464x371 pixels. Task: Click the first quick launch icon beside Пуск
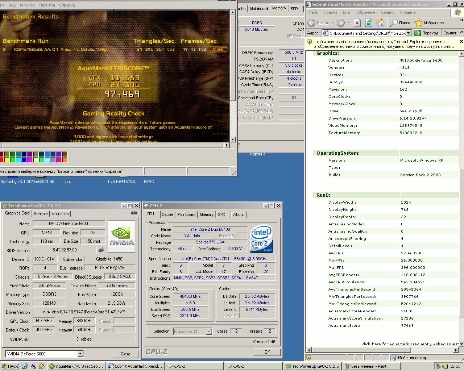tap(25, 366)
